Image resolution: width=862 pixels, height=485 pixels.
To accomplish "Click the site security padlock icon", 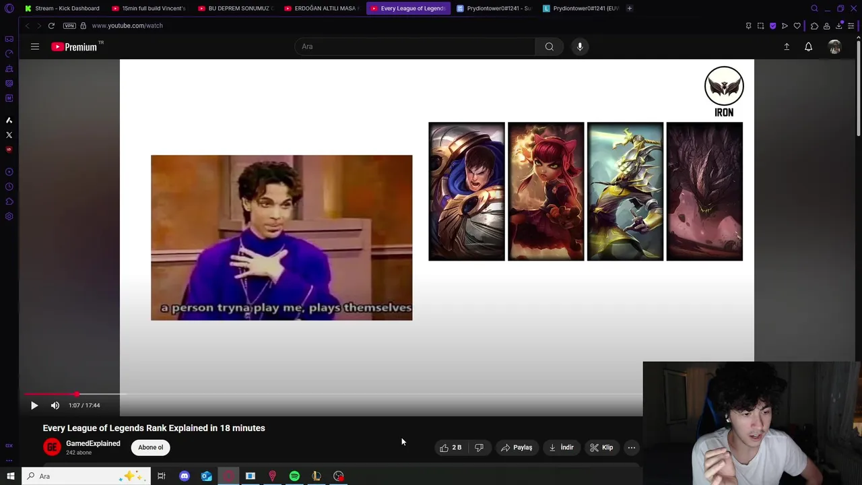I will click(x=83, y=26).
